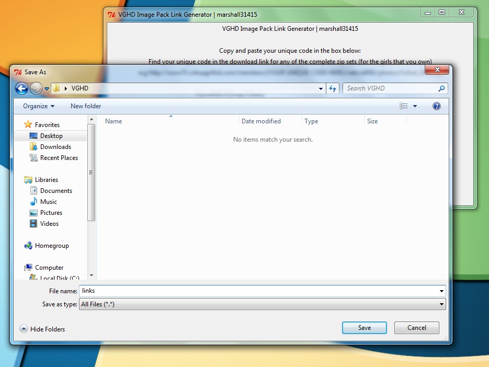Open the Help question mark icon

point(437,106)
